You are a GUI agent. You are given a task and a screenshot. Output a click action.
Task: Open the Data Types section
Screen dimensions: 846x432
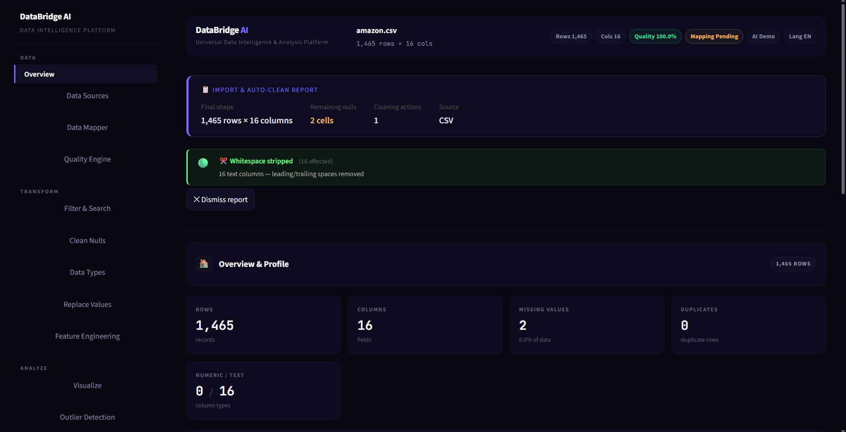point(87,272)
